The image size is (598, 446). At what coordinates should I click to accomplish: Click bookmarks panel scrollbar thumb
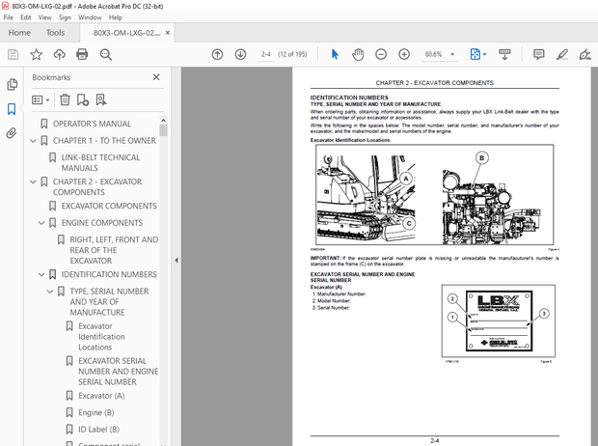tap(163, 129)
